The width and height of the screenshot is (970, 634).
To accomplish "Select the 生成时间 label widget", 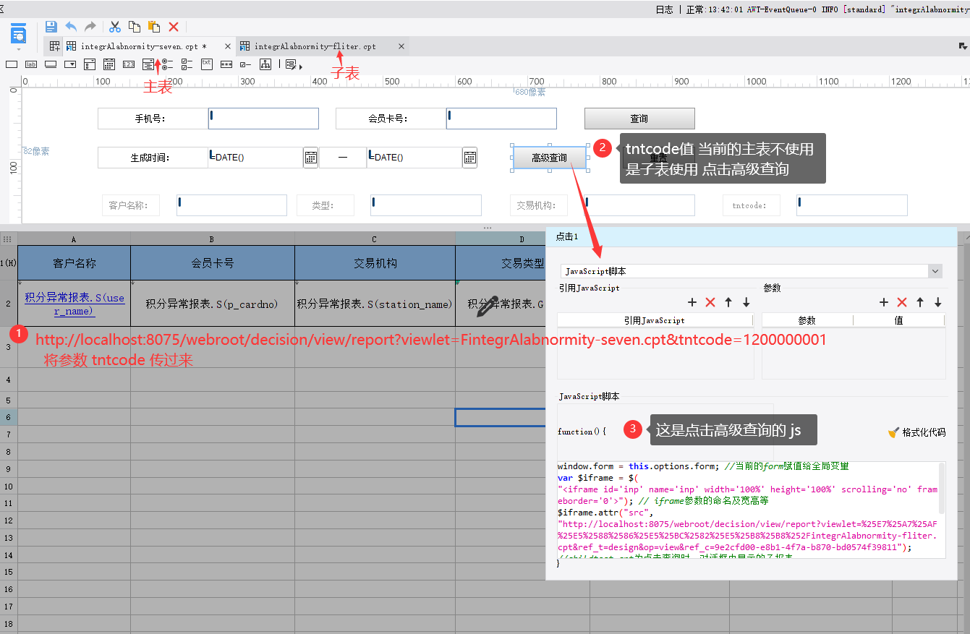I will [153, 158].
